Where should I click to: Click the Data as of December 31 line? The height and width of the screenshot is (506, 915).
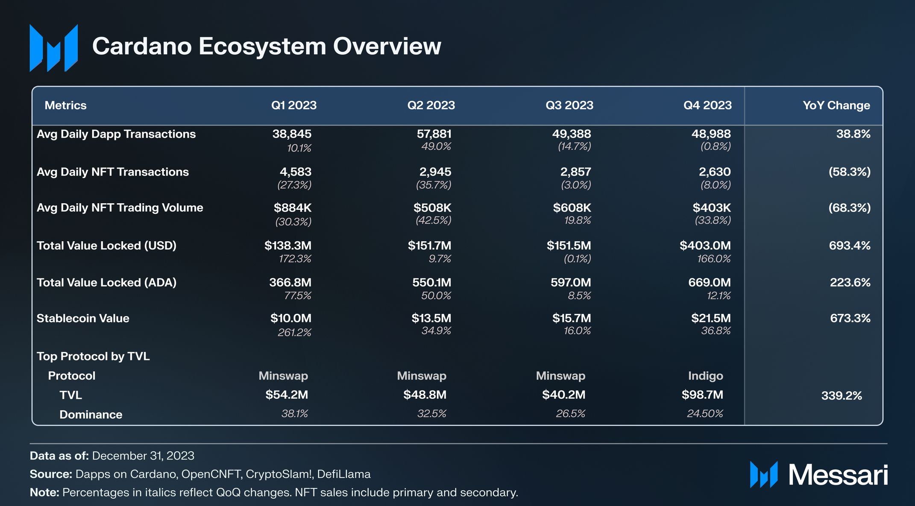[112, 456]
